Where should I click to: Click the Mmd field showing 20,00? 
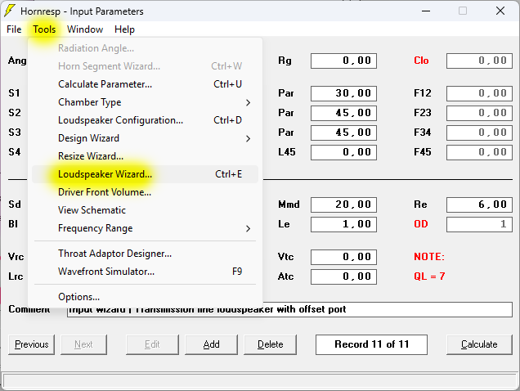[343, 204]
